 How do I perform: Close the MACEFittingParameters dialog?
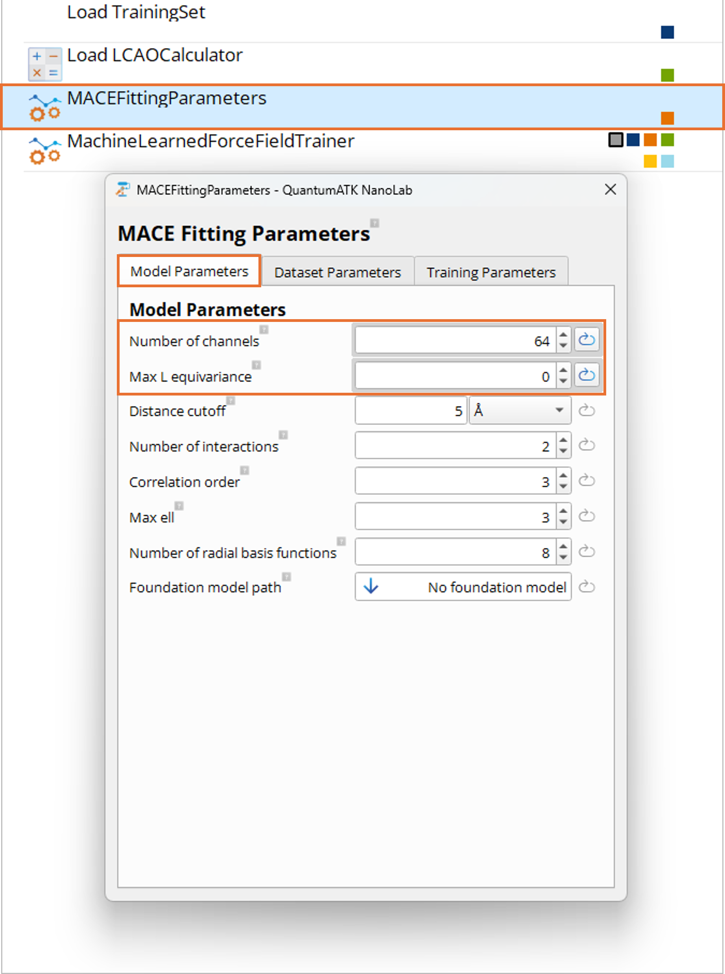click(610, 190)
